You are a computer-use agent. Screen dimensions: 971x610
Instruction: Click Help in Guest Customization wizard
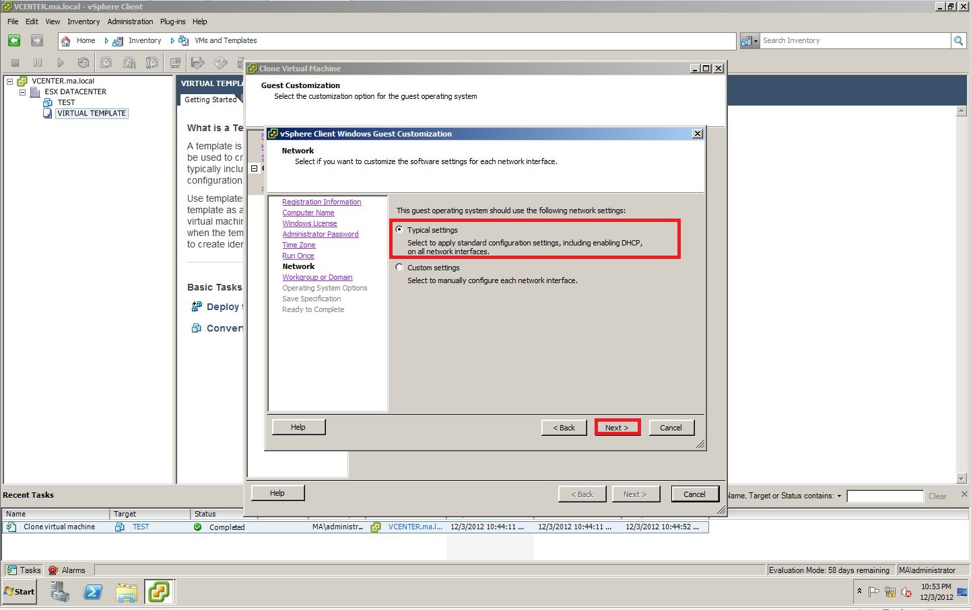pos(298,427)
